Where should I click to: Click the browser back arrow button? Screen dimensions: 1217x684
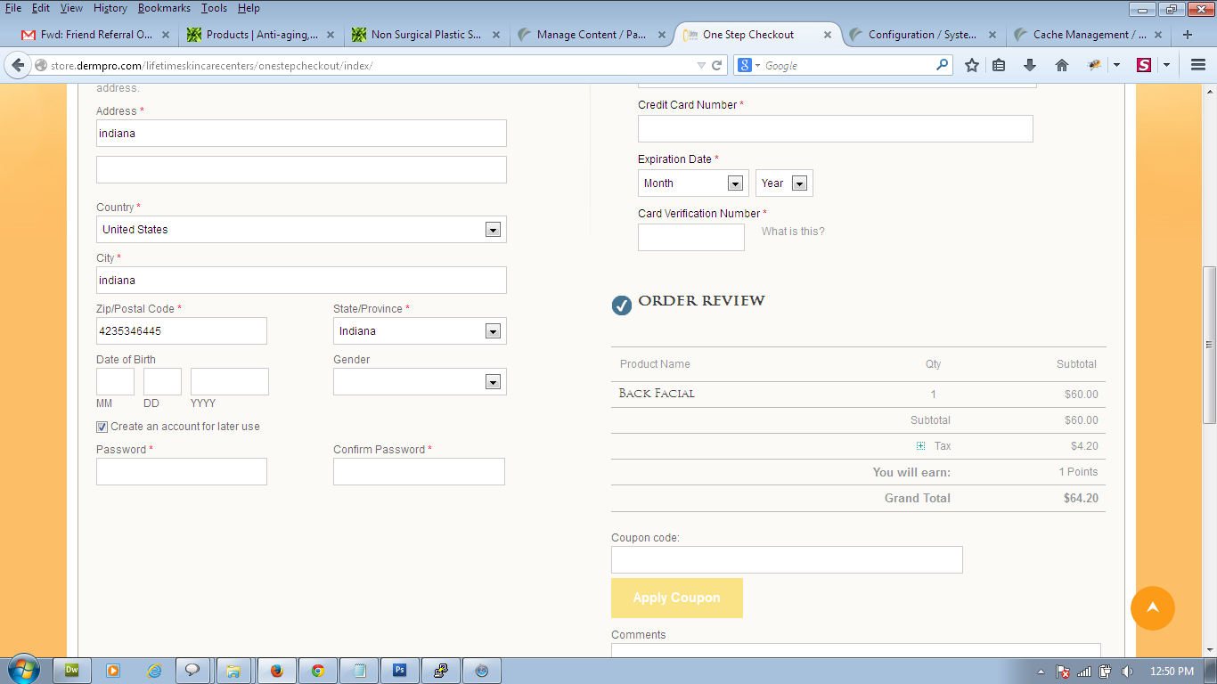(18, 65)
